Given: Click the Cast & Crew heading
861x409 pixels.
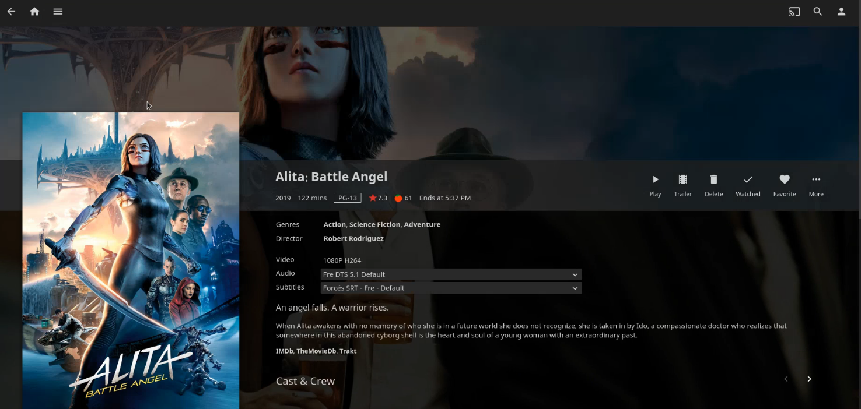Looking at the screenshot, I should (305, 381).
